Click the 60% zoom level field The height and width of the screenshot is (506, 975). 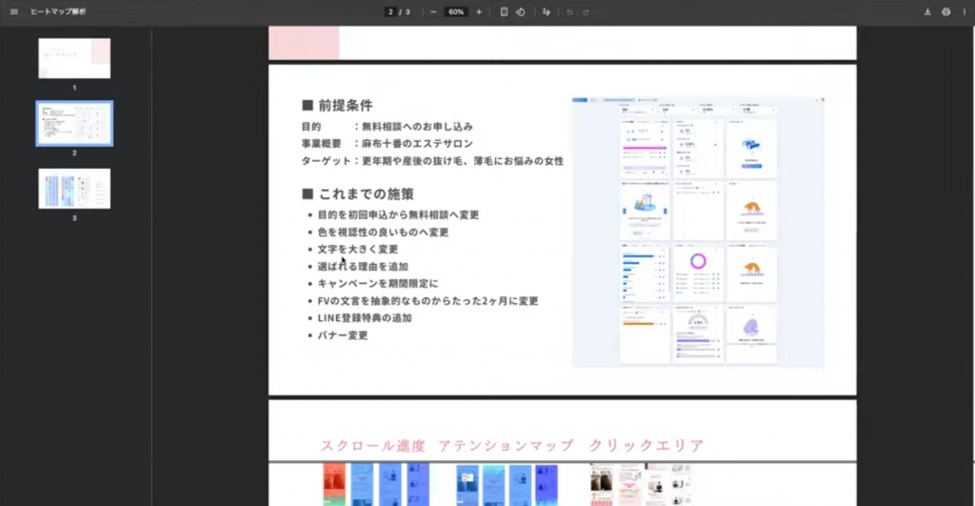point(456,11)
